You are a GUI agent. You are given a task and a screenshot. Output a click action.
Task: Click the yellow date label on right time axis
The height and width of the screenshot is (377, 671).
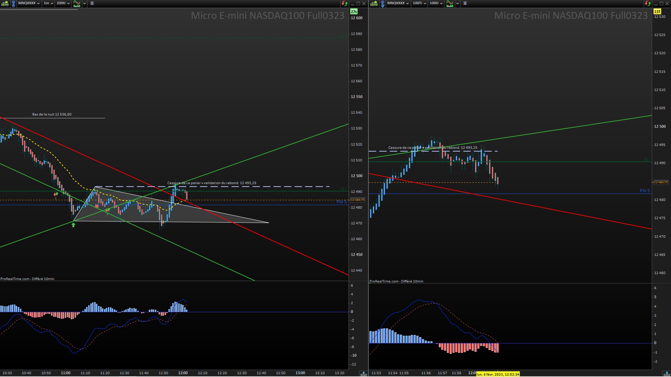[498, 374]
